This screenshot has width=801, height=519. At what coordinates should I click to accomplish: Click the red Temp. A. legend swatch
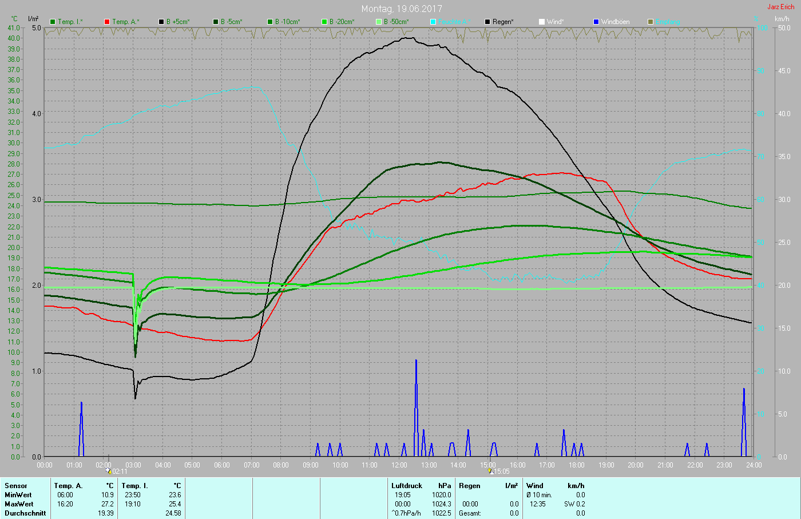pyautogui.click(x=107, y=22)
